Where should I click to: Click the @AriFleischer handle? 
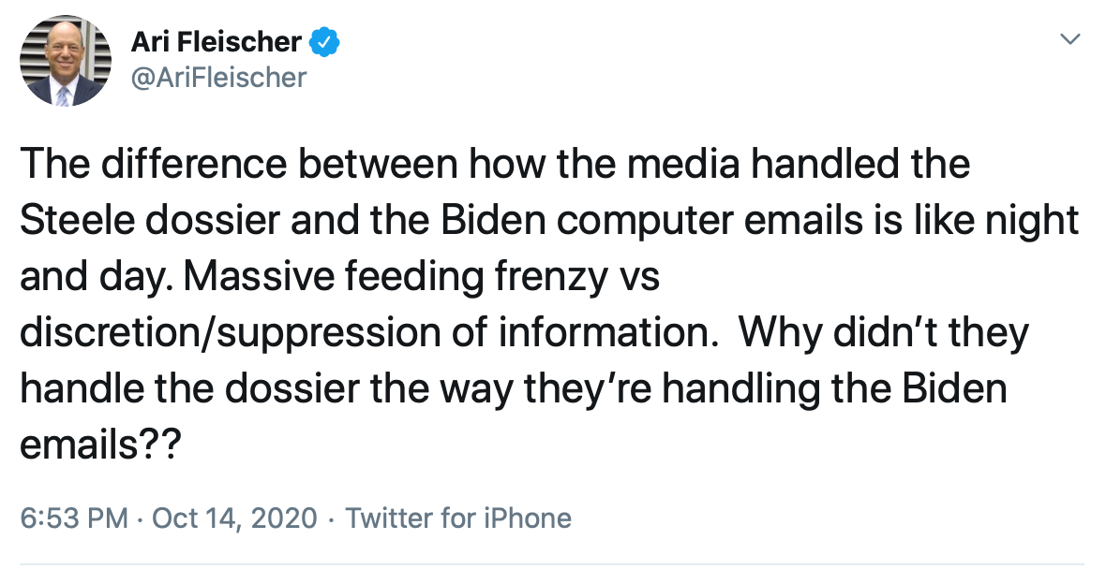click(221, 77)
